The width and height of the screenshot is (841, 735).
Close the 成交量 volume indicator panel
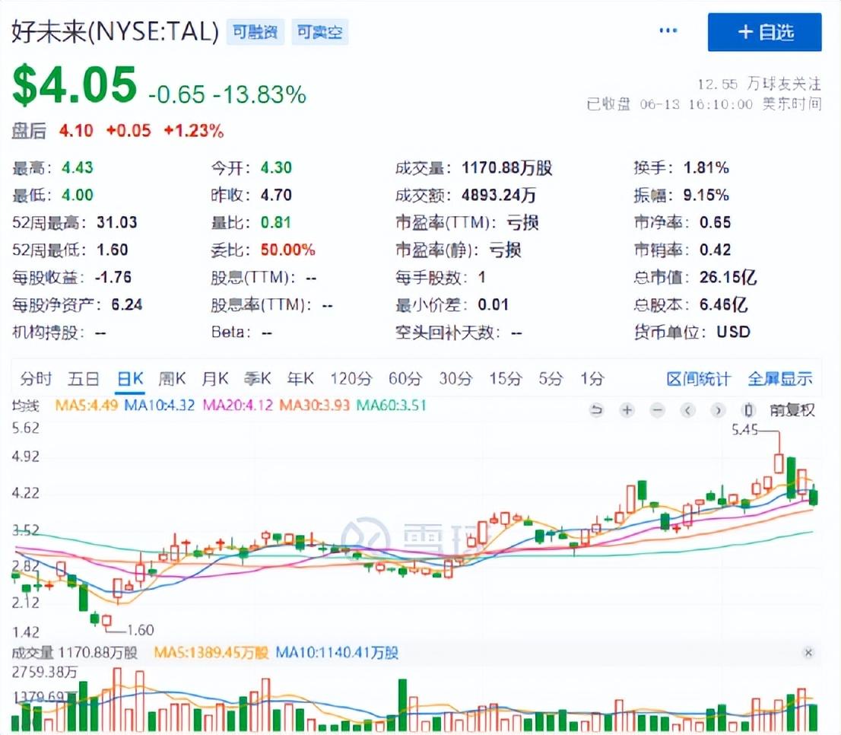tap(808, 653)
